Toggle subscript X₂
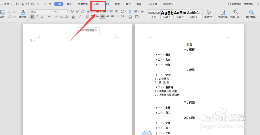Viewport: 260px width, 135px height. [61, 17]
